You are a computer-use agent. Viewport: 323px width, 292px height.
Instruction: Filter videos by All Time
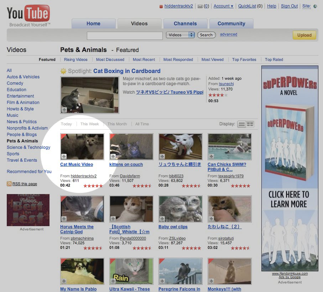142,124
